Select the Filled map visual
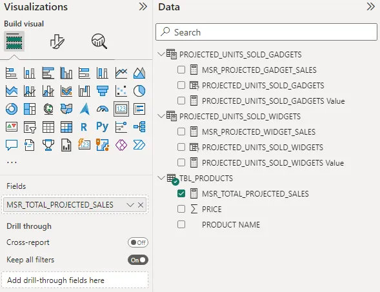380x292 pixels. pos(66,109)
